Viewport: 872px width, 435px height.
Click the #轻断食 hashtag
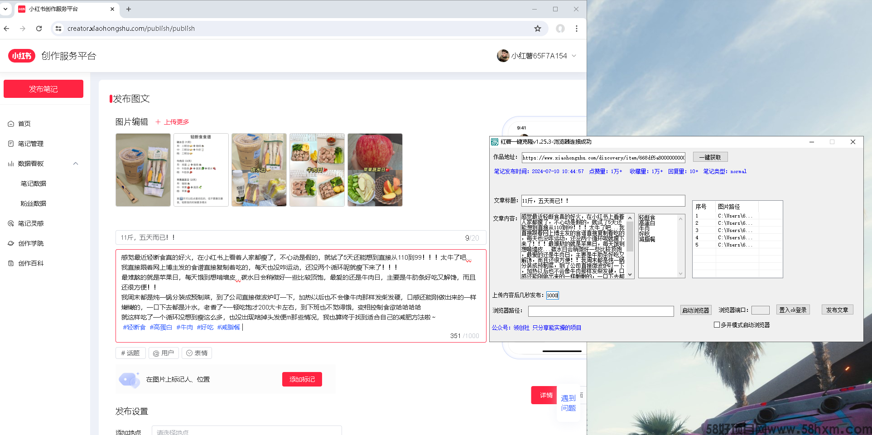click(134, 327)
